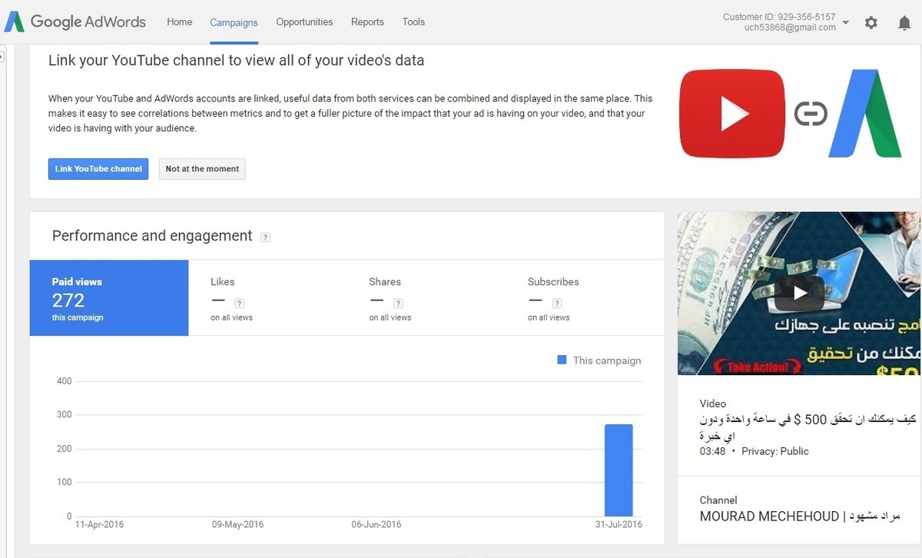Open the notifications bell icon
This screenshot has width=922, height=558.
tap(904, 22)
